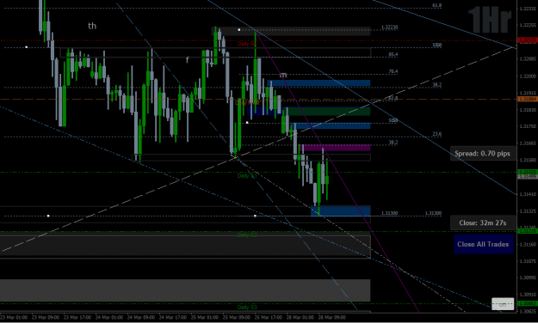Click the 25 Mar 17:00 time label

269,318
